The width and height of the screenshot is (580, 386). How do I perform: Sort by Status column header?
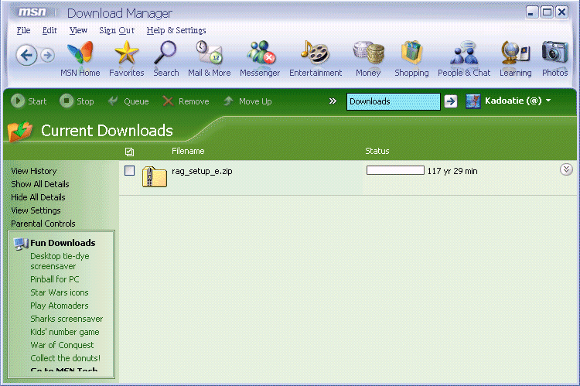pos(377,151)
